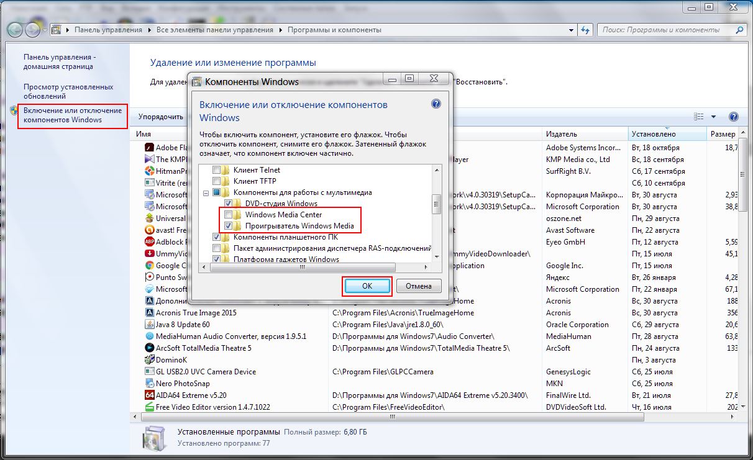This screenshot has width=753, height=460.
Task: Select the KMPlayer icon in the list
Action: [x=149, y=160]
